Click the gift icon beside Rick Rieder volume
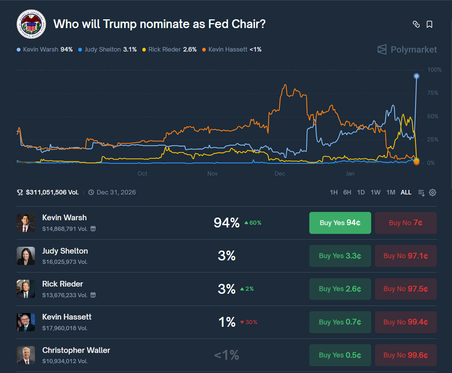This screenshot has height=373, width=452. tap(93, 295)
